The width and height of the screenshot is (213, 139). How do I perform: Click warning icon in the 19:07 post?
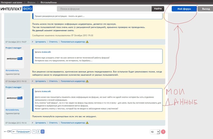click(87, 42)
